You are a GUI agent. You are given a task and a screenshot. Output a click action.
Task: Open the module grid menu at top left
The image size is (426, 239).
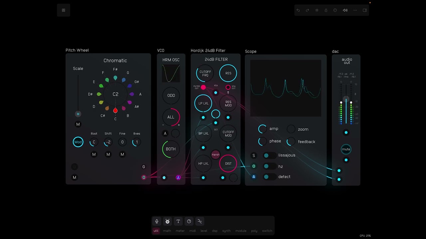point(64,10)
